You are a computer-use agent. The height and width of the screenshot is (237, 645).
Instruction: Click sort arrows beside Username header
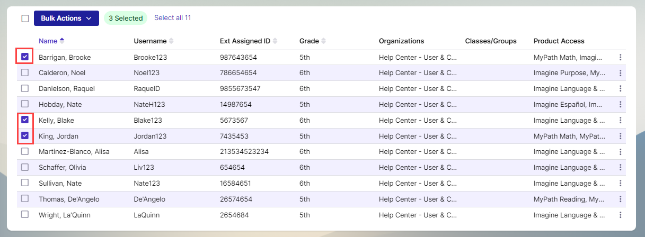coord(171,41)
